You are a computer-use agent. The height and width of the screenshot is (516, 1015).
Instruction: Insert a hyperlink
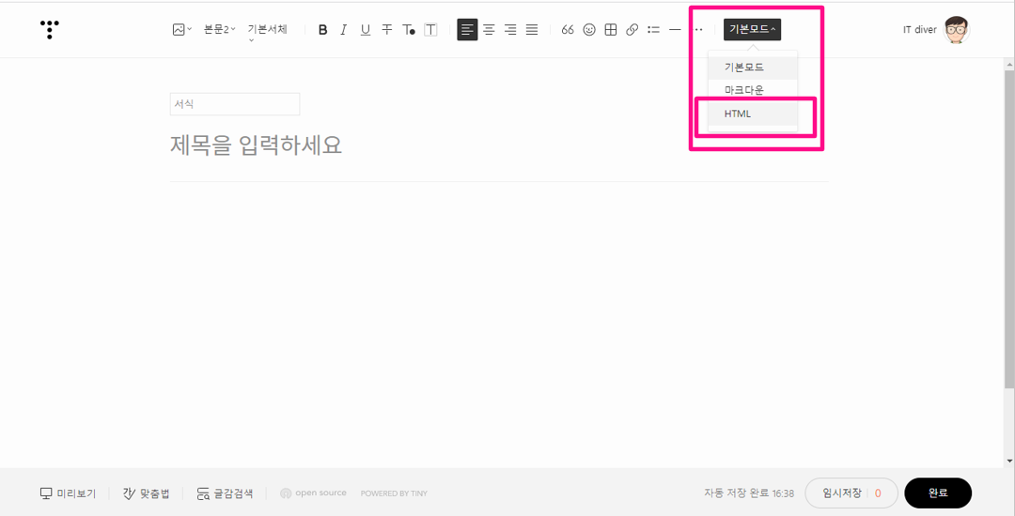[632, 30]
